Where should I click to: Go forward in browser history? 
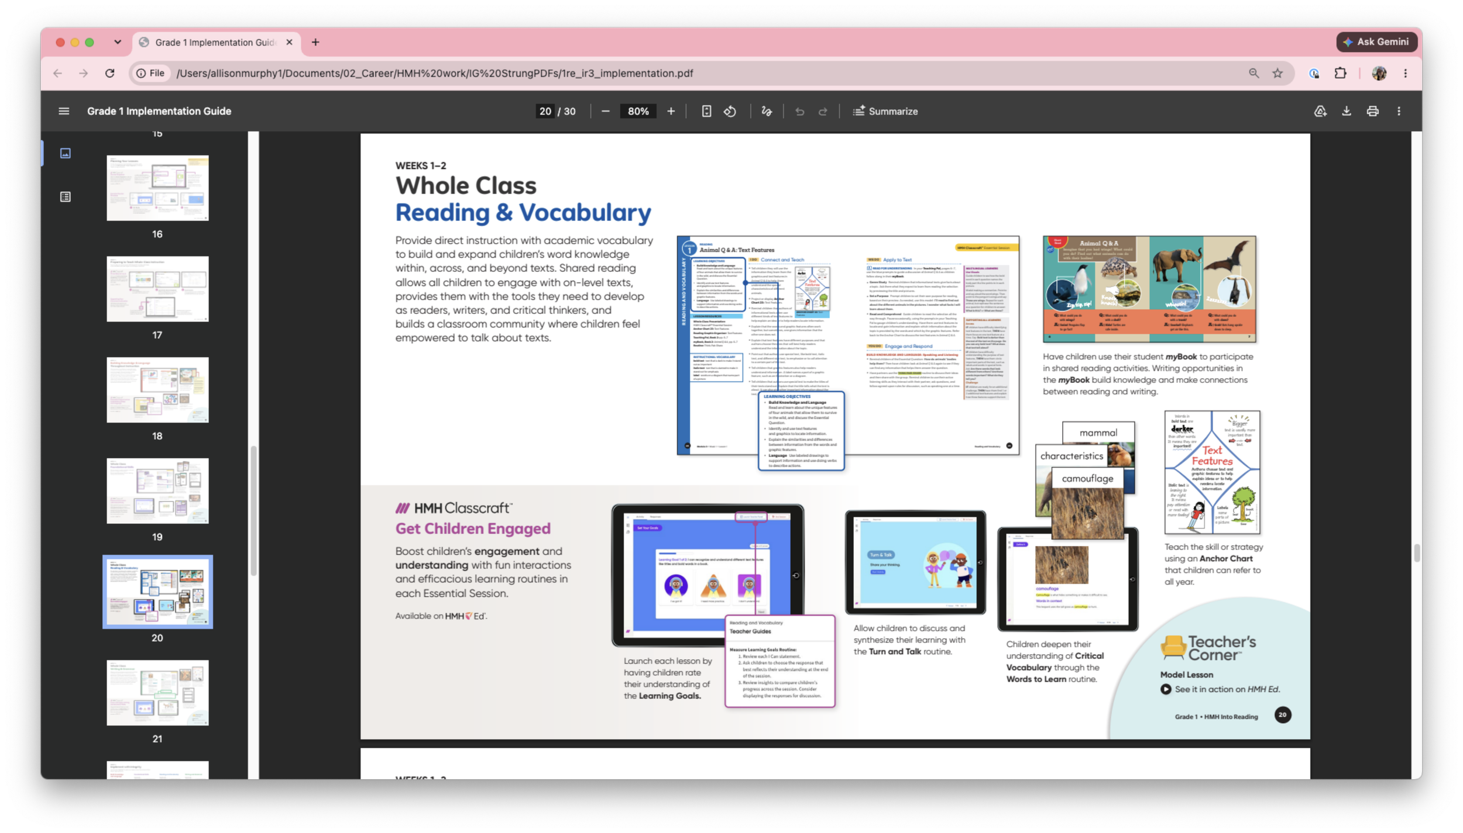[x=83, y=73]
